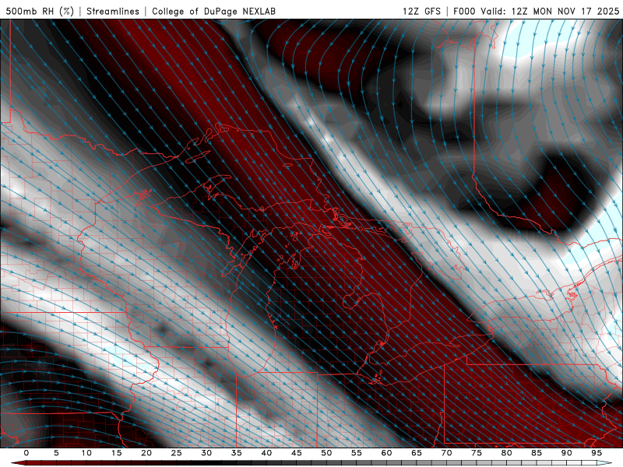Viewport: 623px width, 467px height.
Task: Select the "12Z GFS" model run label
Action: coord(421,11)
